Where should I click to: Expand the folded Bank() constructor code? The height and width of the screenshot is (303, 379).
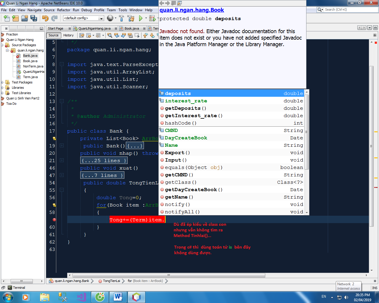62,146
